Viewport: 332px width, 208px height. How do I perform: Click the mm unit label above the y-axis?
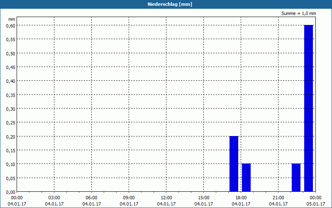click(12, 19)
